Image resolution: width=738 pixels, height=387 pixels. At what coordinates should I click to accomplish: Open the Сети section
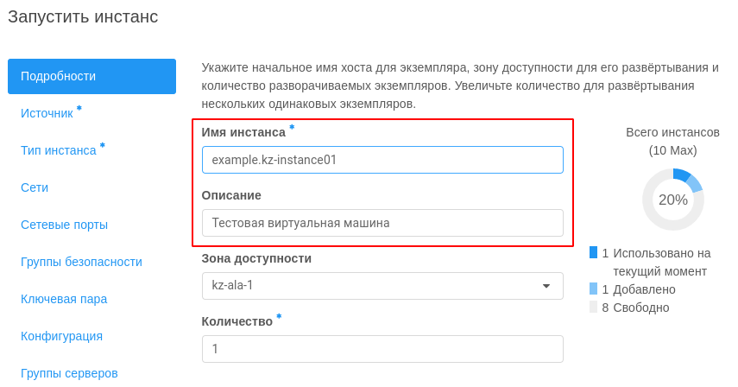click(35, 187)
